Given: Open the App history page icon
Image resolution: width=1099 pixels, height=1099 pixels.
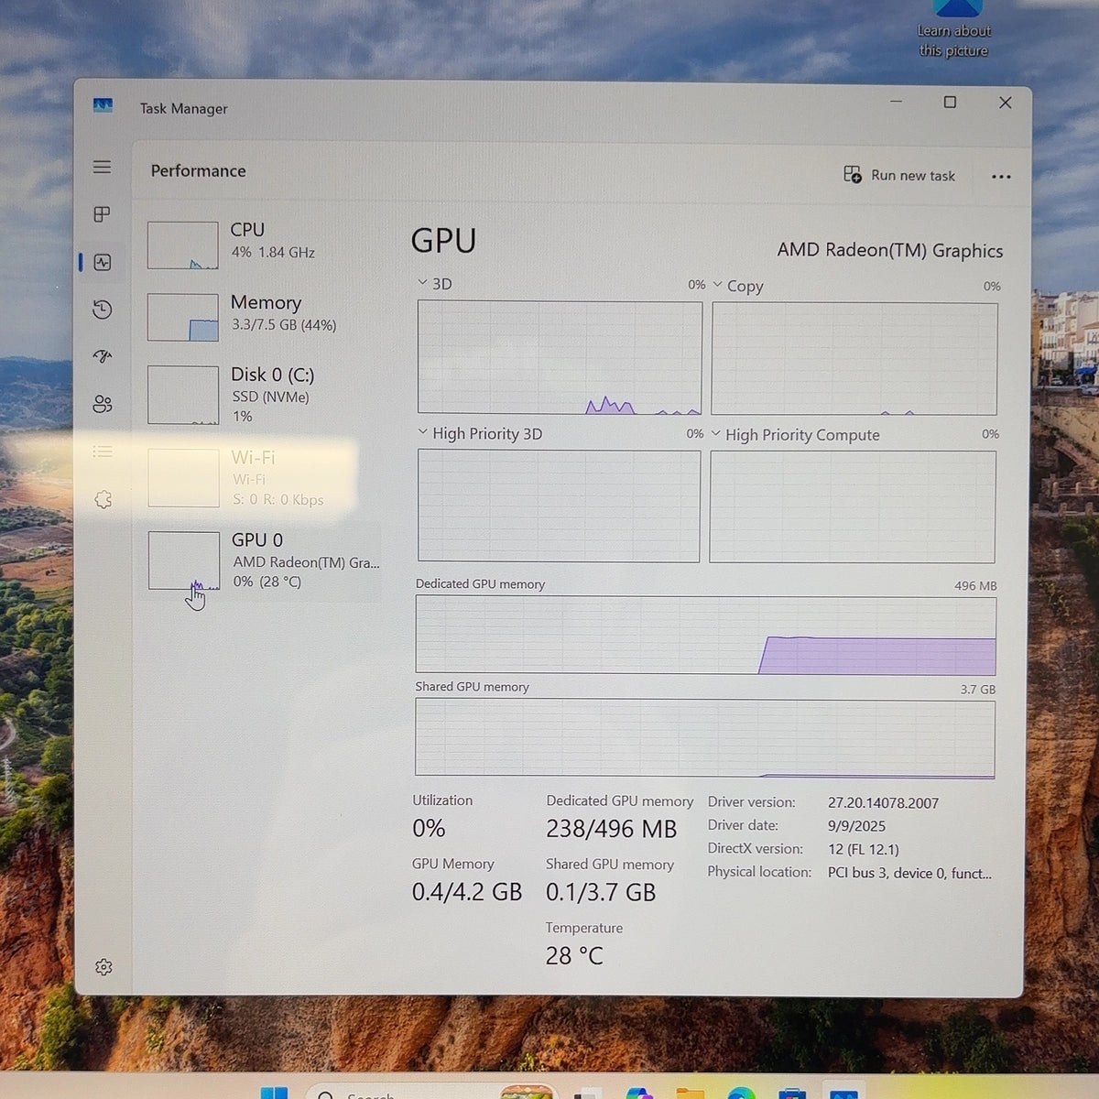Looking at the screenshot, I should [x=103, y=310].
